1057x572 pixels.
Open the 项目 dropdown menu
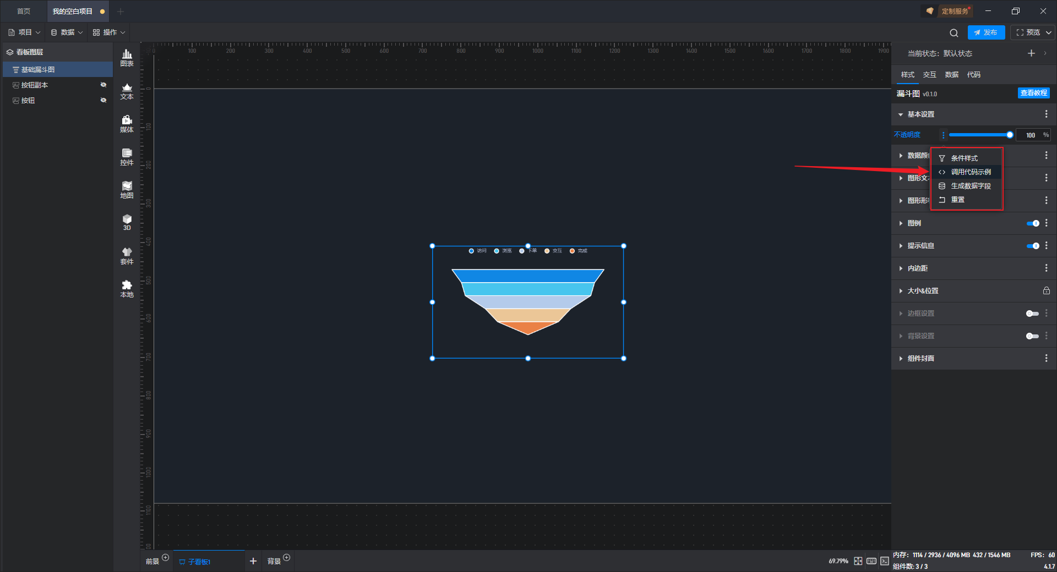click(25, 32)
